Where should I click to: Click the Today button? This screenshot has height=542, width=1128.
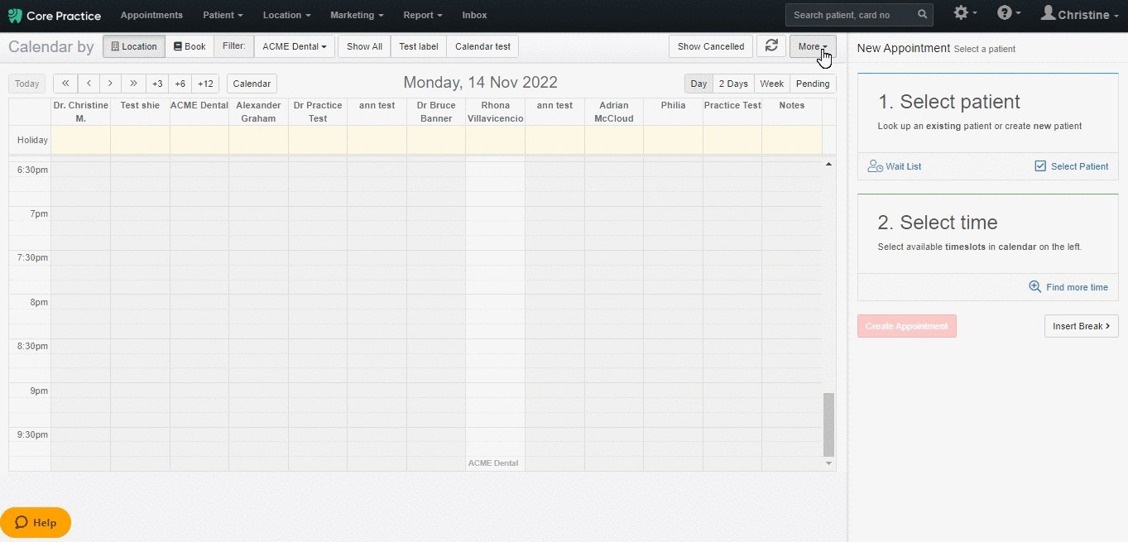coord(27,84)
